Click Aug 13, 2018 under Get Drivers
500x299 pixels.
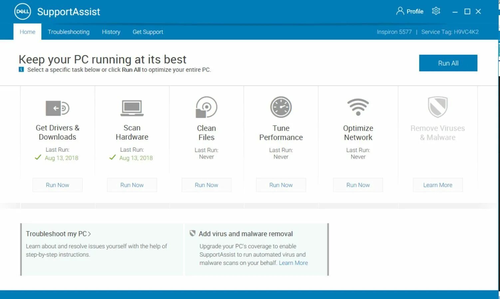click(62, 158)
